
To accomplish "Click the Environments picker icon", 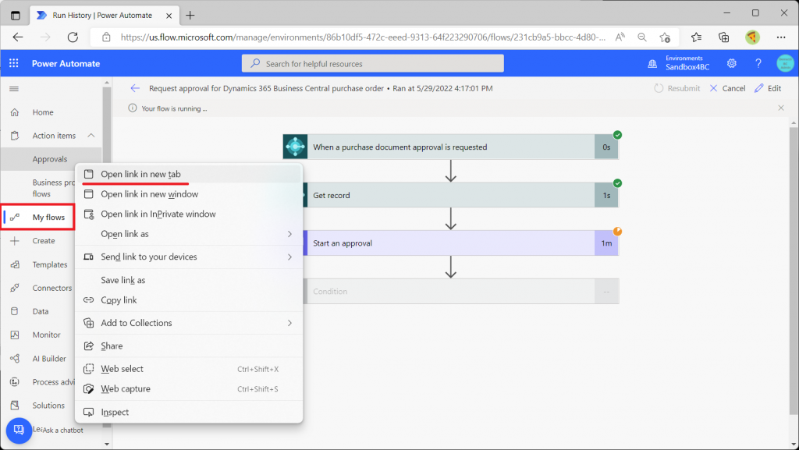I will (652, 64).
